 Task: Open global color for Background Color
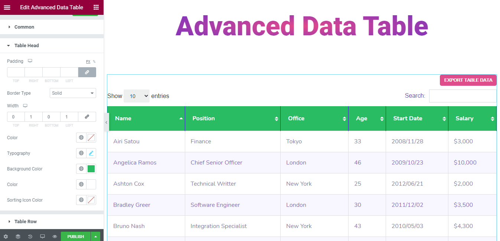(81, 169)
